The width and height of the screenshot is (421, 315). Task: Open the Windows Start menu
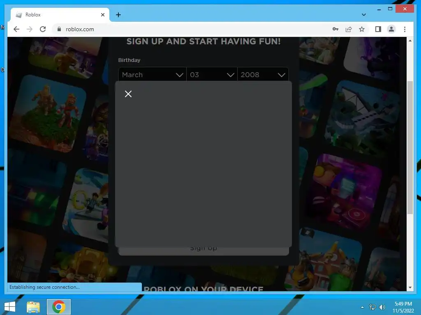coord(10,307)
